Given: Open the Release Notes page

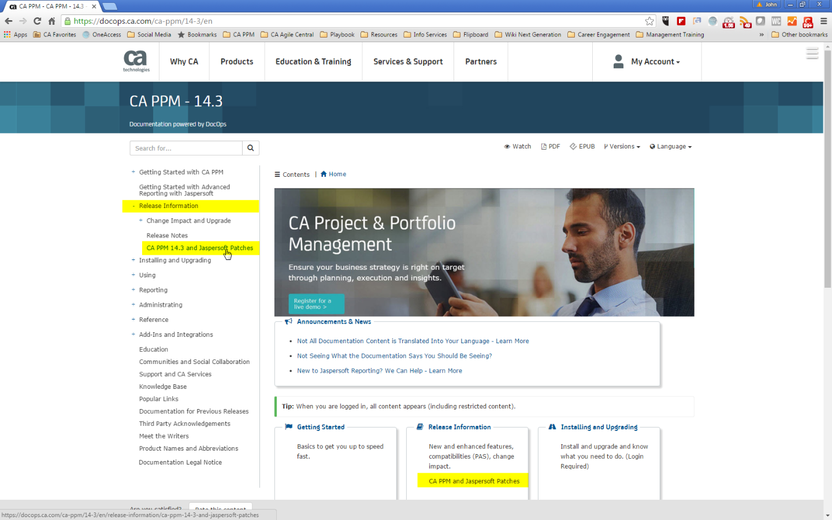Looking at the screenshot, I should point(167,235).
